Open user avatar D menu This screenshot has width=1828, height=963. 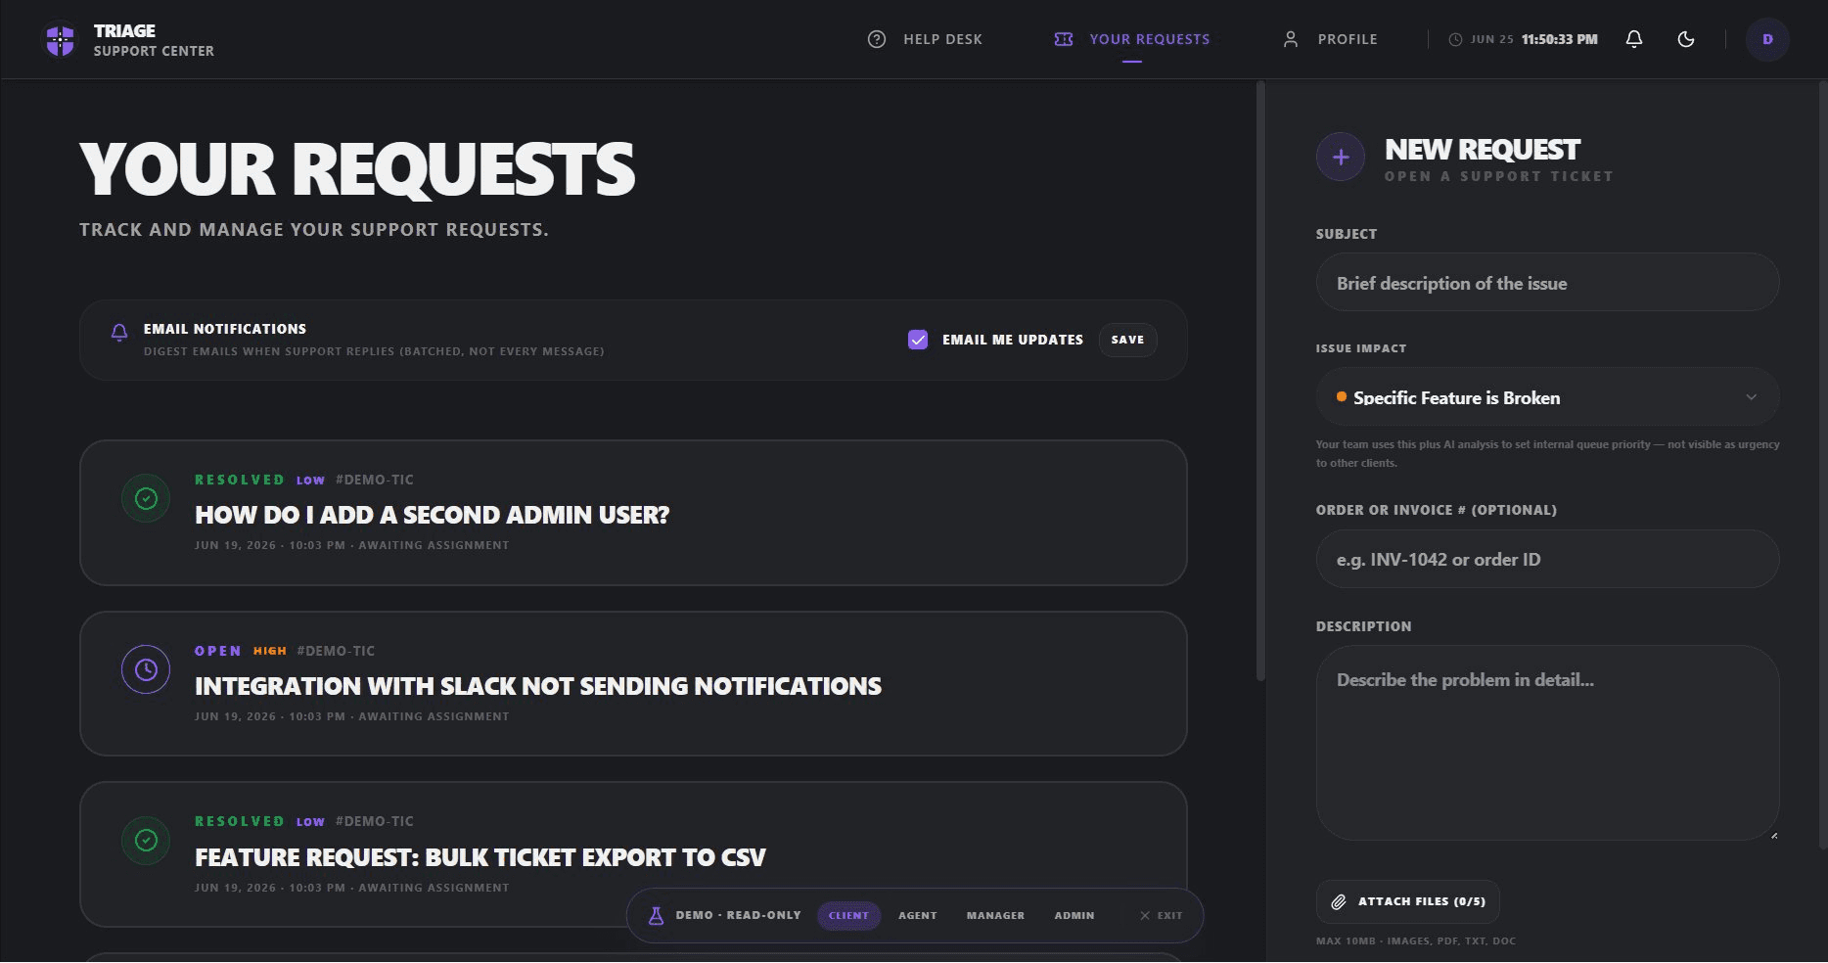point(1767,39)
